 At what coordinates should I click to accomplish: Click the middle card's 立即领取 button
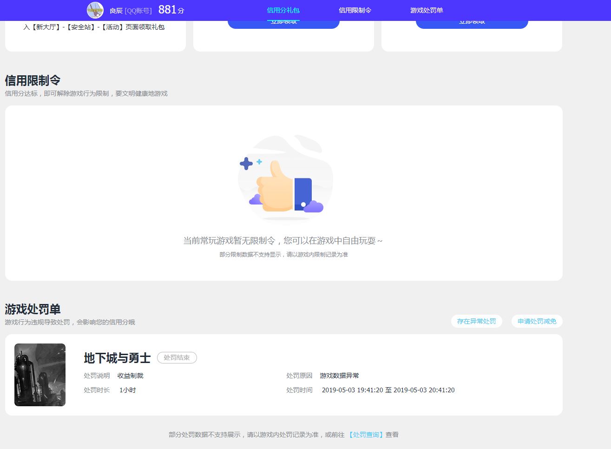[283, 24]
